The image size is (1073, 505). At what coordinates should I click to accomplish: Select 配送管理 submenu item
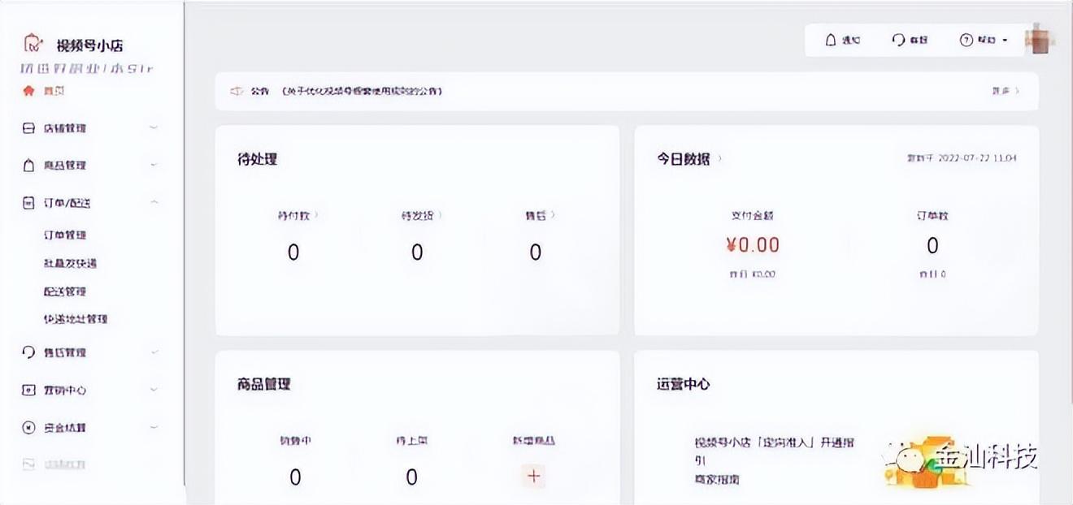pyautogui.click(x=65, y=291)
